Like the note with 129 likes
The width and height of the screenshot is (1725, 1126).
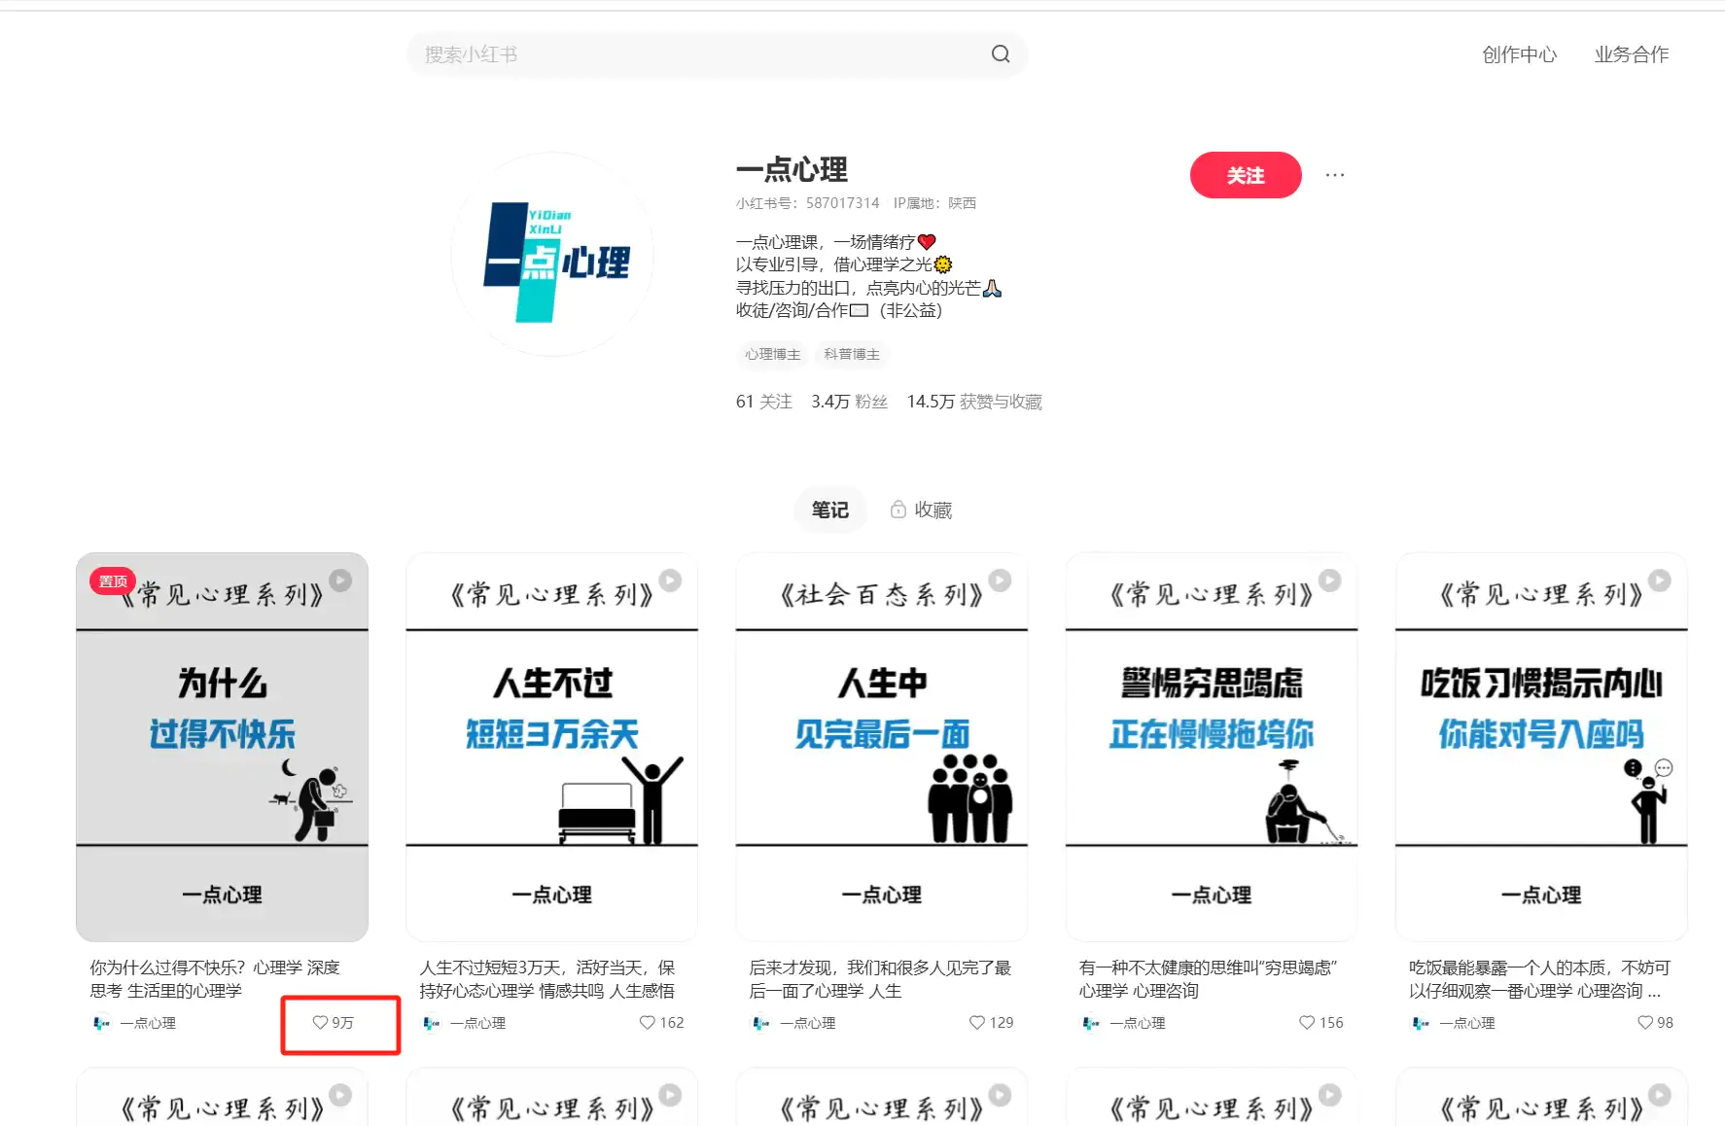(x=975, y=1023)
